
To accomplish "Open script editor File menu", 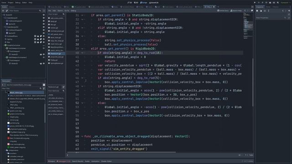I will pos(50,10).
